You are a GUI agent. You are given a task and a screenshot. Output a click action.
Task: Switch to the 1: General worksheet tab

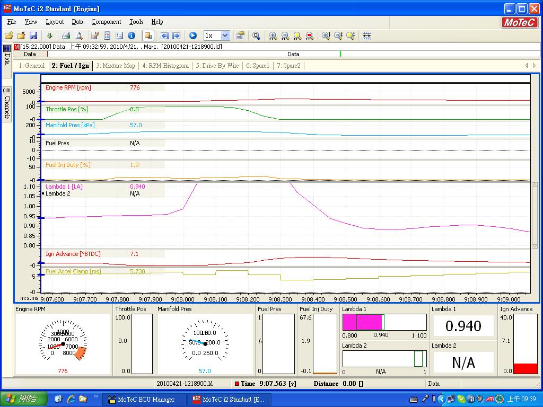31,66
